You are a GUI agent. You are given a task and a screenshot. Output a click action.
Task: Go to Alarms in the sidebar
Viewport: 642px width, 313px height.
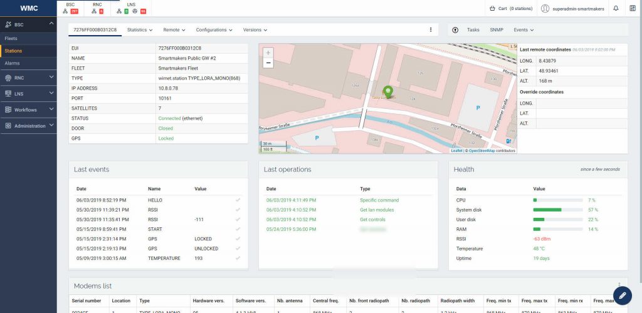tap(13, 63)
